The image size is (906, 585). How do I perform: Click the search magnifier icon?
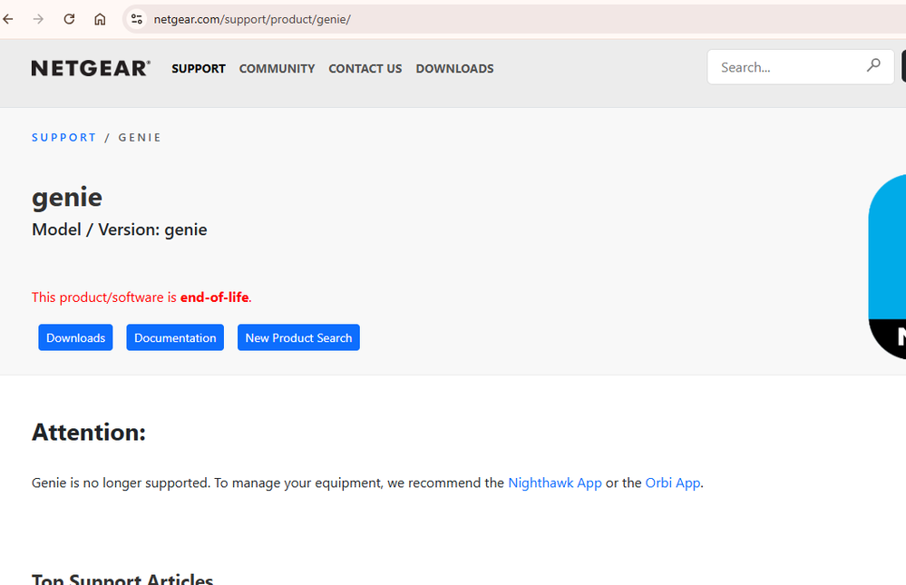tap(873, 65)
